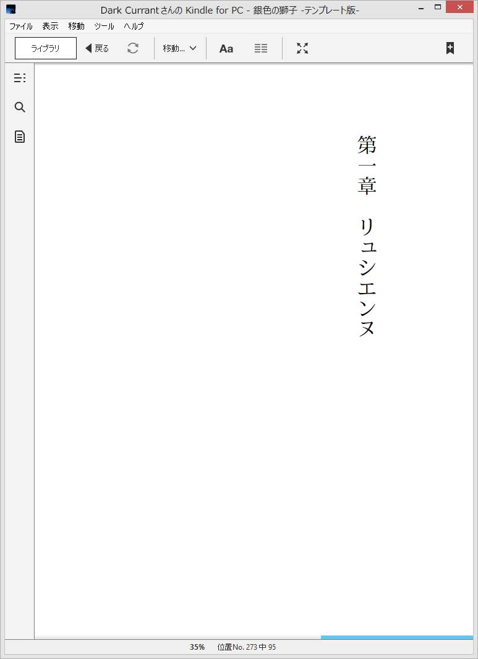Toggle bookmark on this page
This screenshot has width=478, height=659.
click(x=450, y=48)
